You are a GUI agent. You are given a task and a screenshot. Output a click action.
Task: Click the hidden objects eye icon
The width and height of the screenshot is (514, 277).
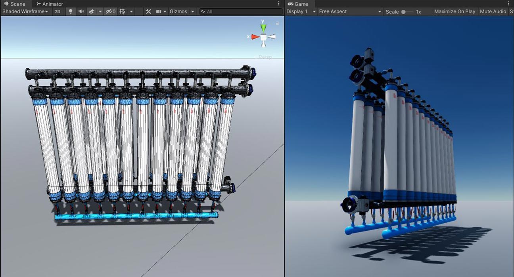[x=110, y=11]
